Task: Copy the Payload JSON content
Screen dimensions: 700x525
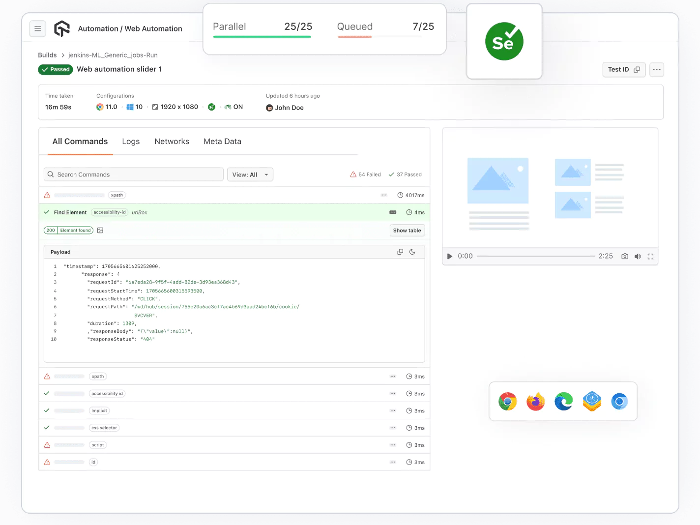Action: pyautogui.click(x=400, y=251)
